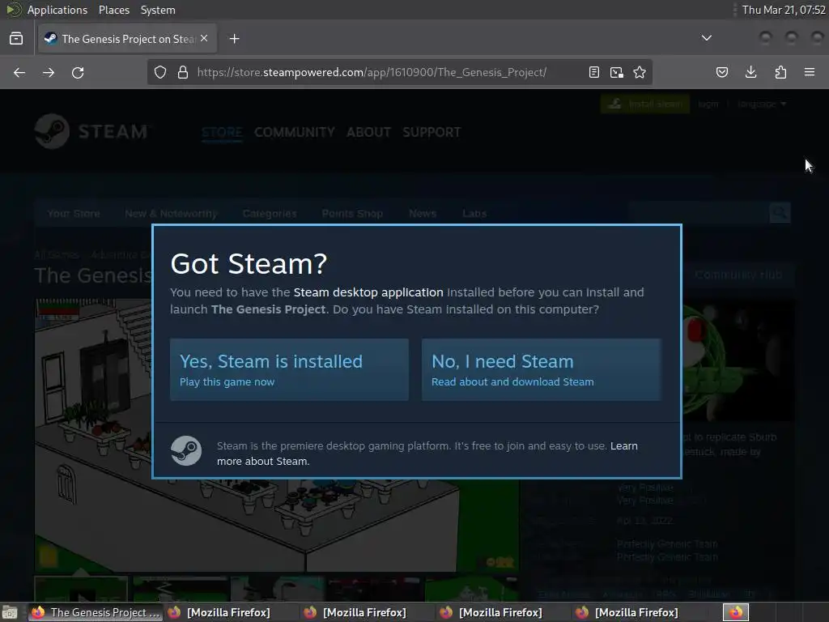The height and width of the screenshot is (622, 829).
Task: Switch to 'The Genesis Project' taskbar window
Action: [x=96, y=612]
